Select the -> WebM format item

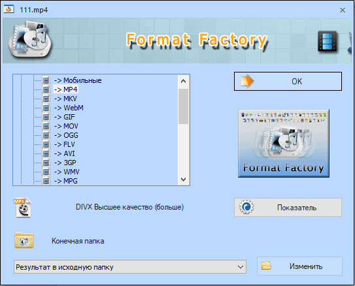tap(69, 108)
